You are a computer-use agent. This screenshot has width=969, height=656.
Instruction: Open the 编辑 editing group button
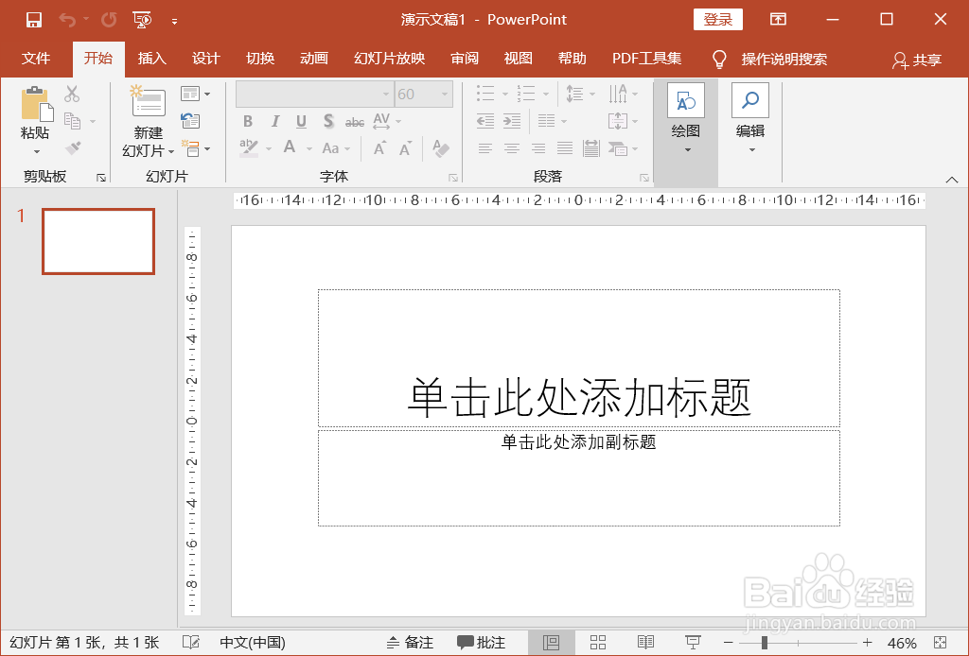750,118
